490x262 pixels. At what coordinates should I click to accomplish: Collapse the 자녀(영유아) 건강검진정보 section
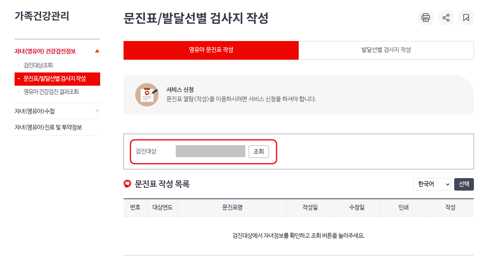click(97, 51)
